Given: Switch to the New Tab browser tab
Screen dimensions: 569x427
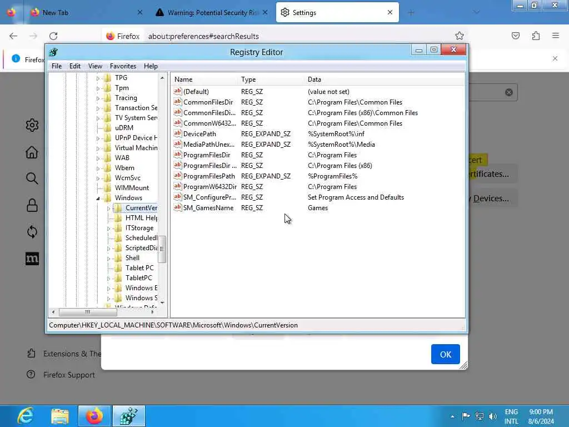Looking at the screenshot, I should (x=87, y=12).
